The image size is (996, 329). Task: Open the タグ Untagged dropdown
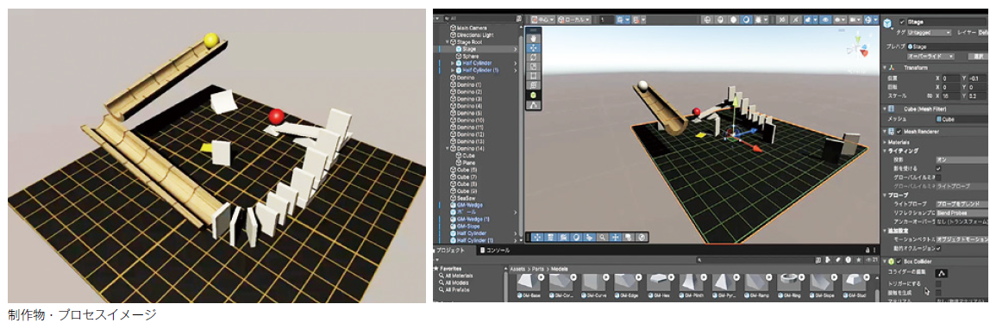tap(930, 33)
